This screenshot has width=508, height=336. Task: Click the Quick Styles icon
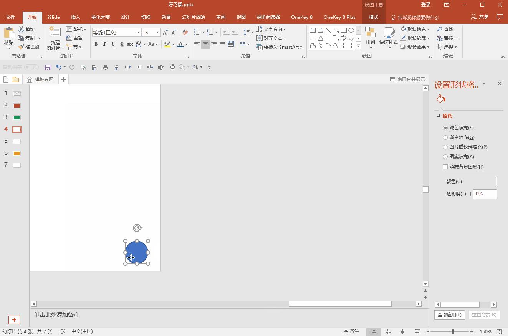(x=388, y=33)
